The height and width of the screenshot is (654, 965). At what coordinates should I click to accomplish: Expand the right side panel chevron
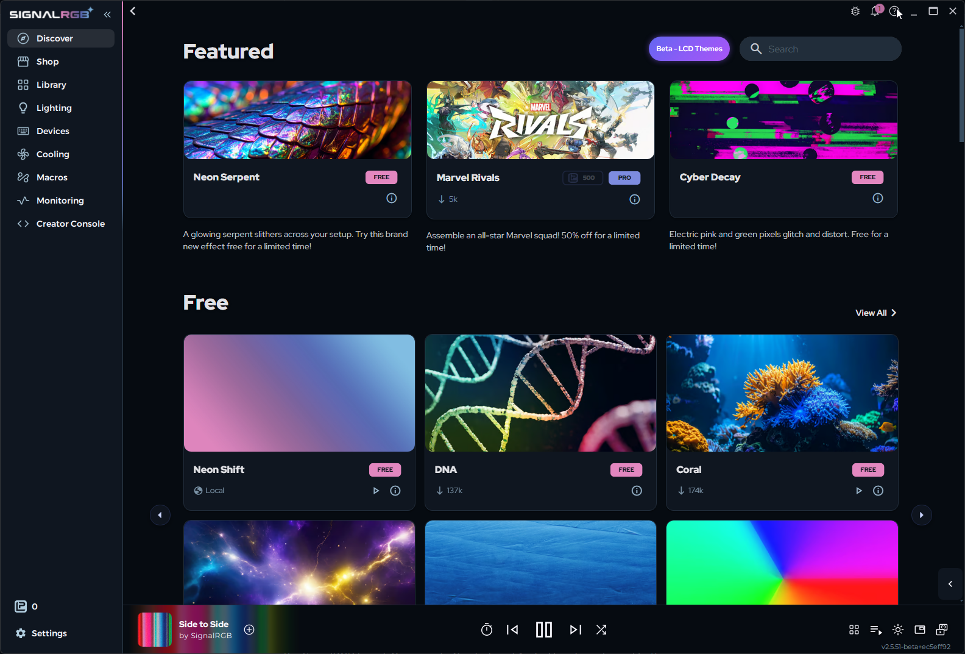coord(950,584)
